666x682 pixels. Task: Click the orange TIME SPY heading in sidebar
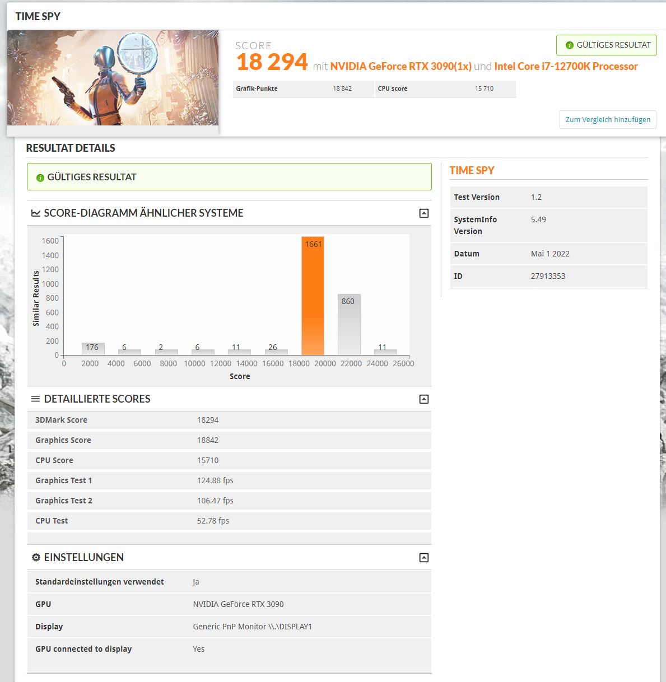[472, 170]
